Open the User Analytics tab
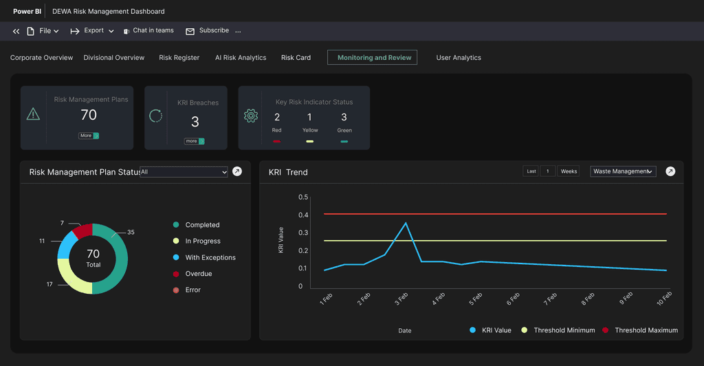Screen dimensions: 704x366 (x=459, y=58)
